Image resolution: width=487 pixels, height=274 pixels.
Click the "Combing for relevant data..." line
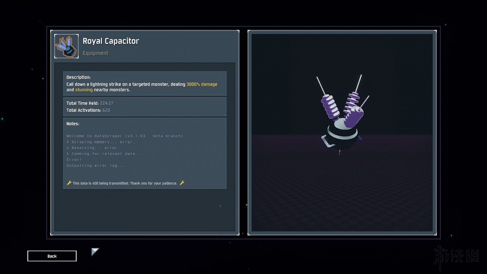104,154
